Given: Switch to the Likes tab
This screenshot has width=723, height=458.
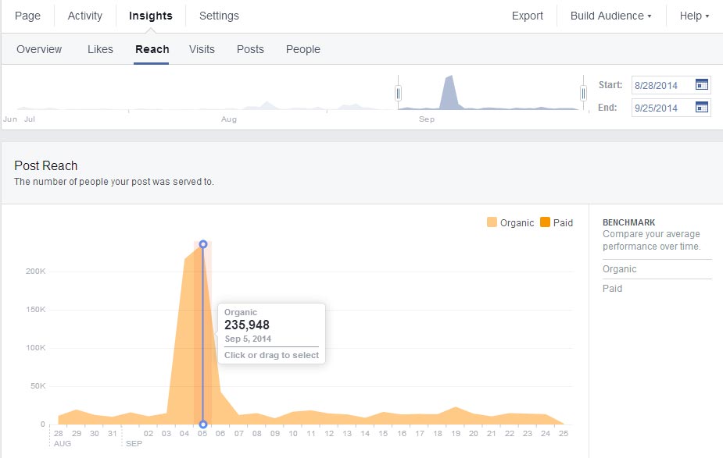Looking at the screenshot, I should click(x=100, y=49).
